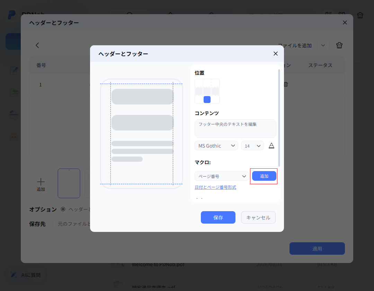Open the font color picker icon
This screenshot has height=291, width=374.
click(x=271, y=145)
